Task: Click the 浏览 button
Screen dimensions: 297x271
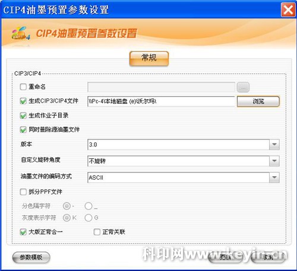Action: click(258, 101)
